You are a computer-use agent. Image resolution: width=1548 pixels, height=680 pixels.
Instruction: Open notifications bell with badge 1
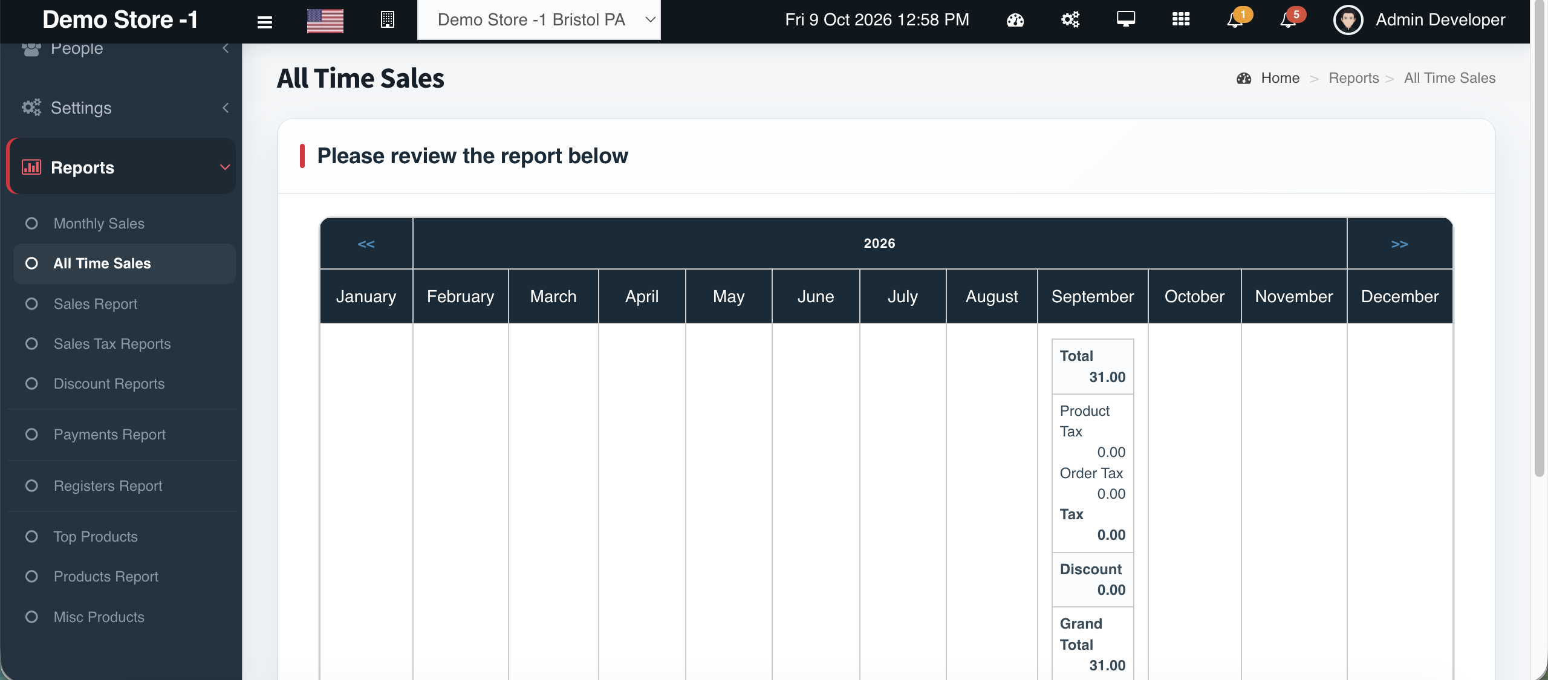tap(1238, 19)
